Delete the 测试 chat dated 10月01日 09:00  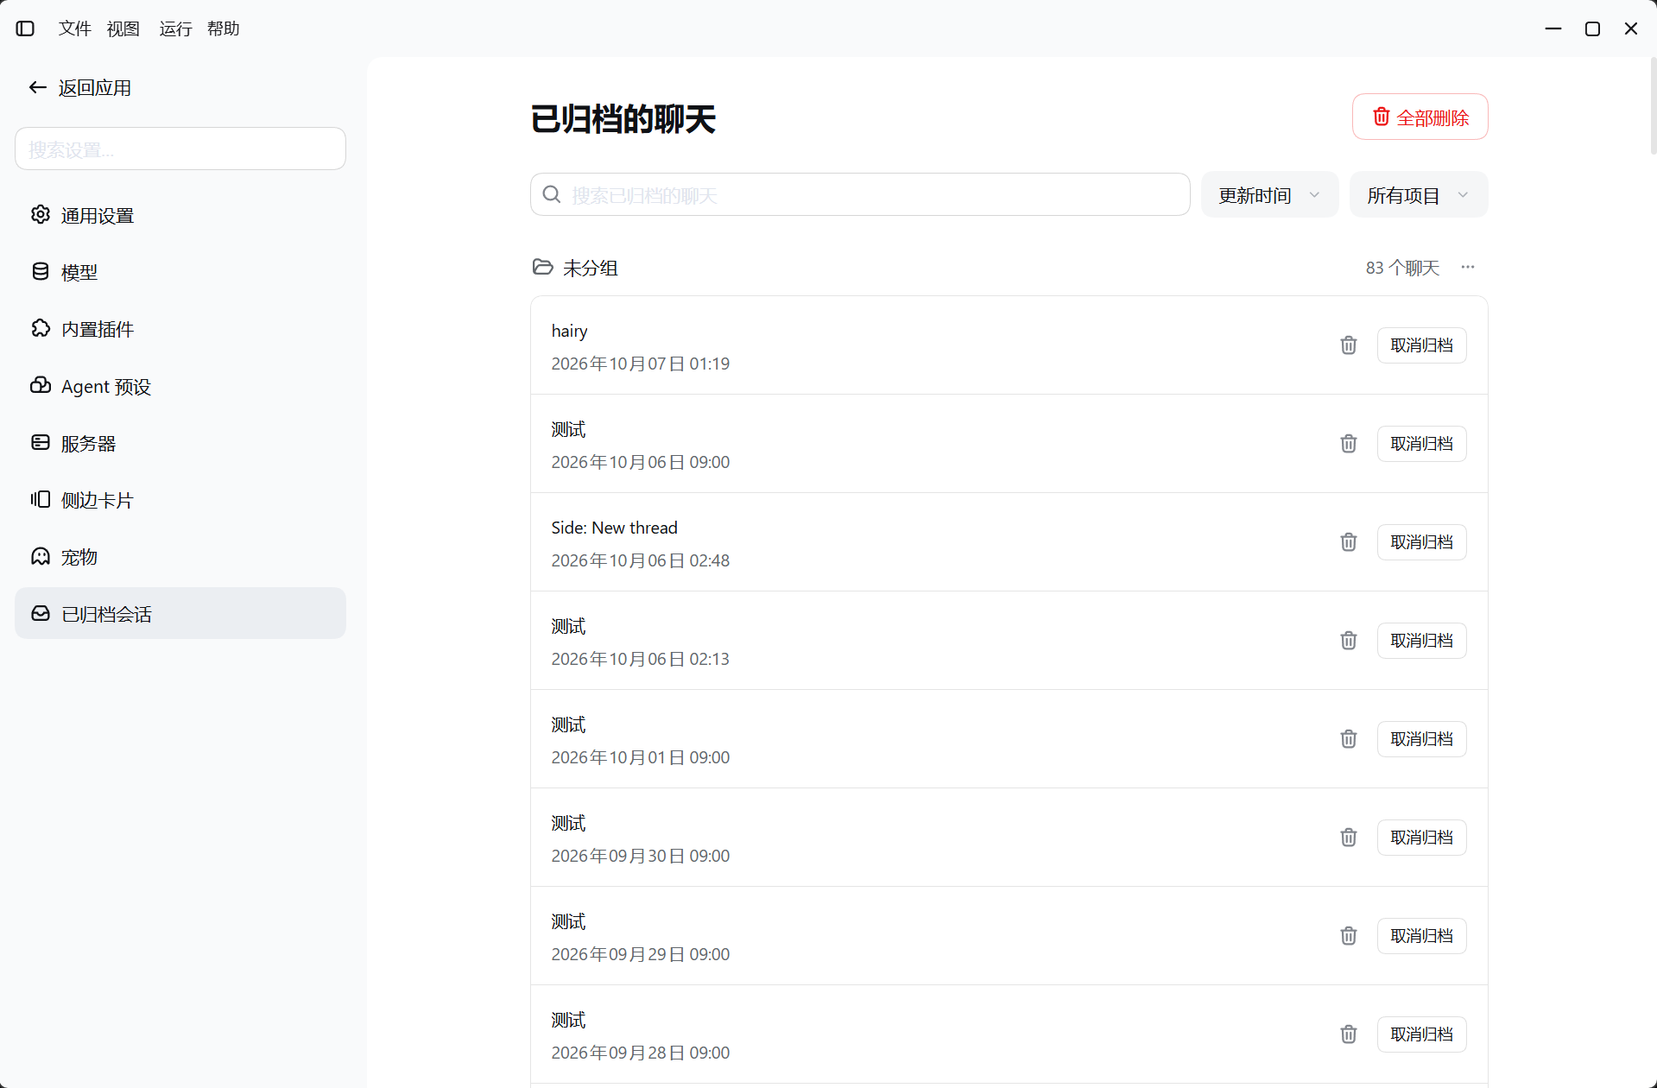tap(1348, 739)
